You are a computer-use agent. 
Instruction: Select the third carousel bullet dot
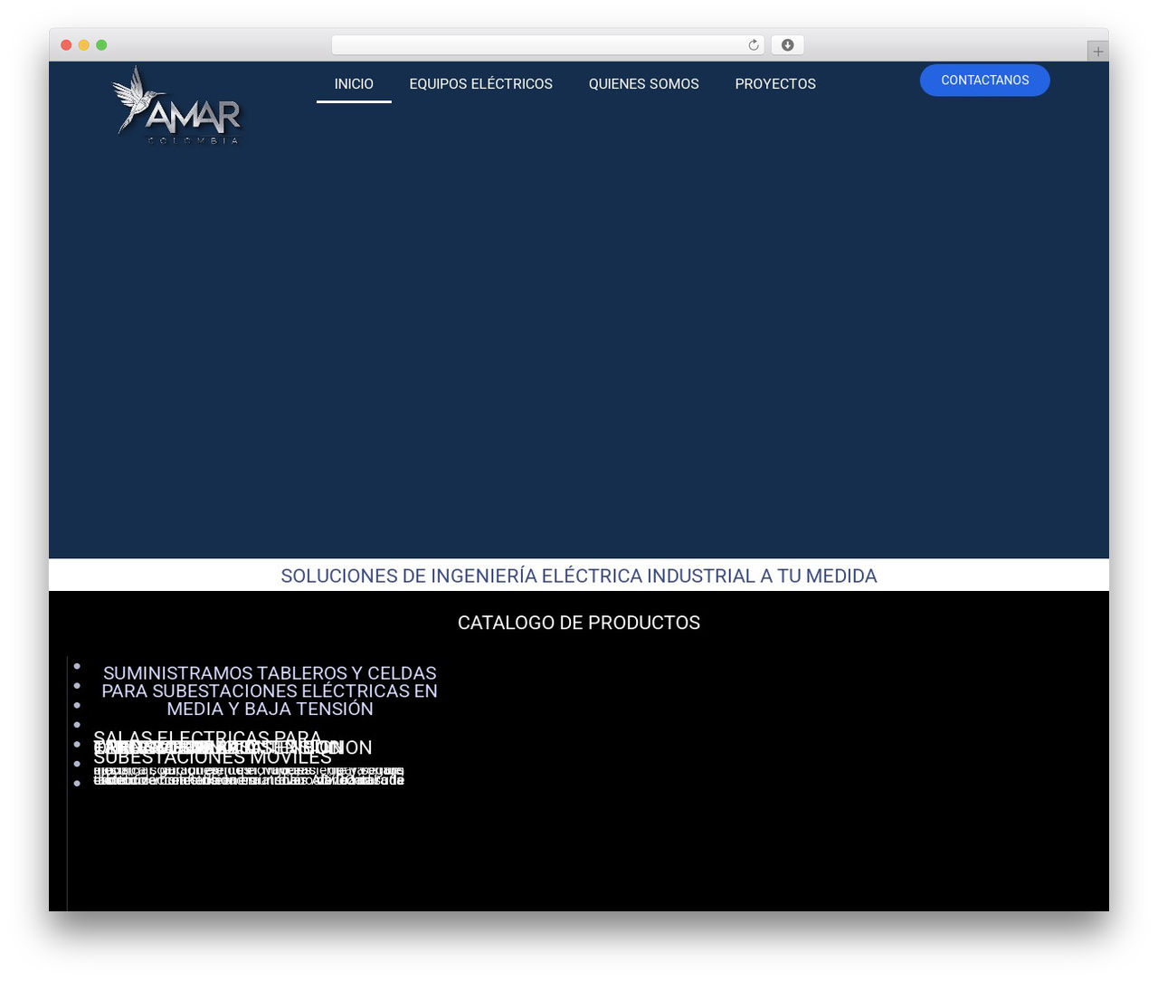pyautogui.click(x=77, y=705)
